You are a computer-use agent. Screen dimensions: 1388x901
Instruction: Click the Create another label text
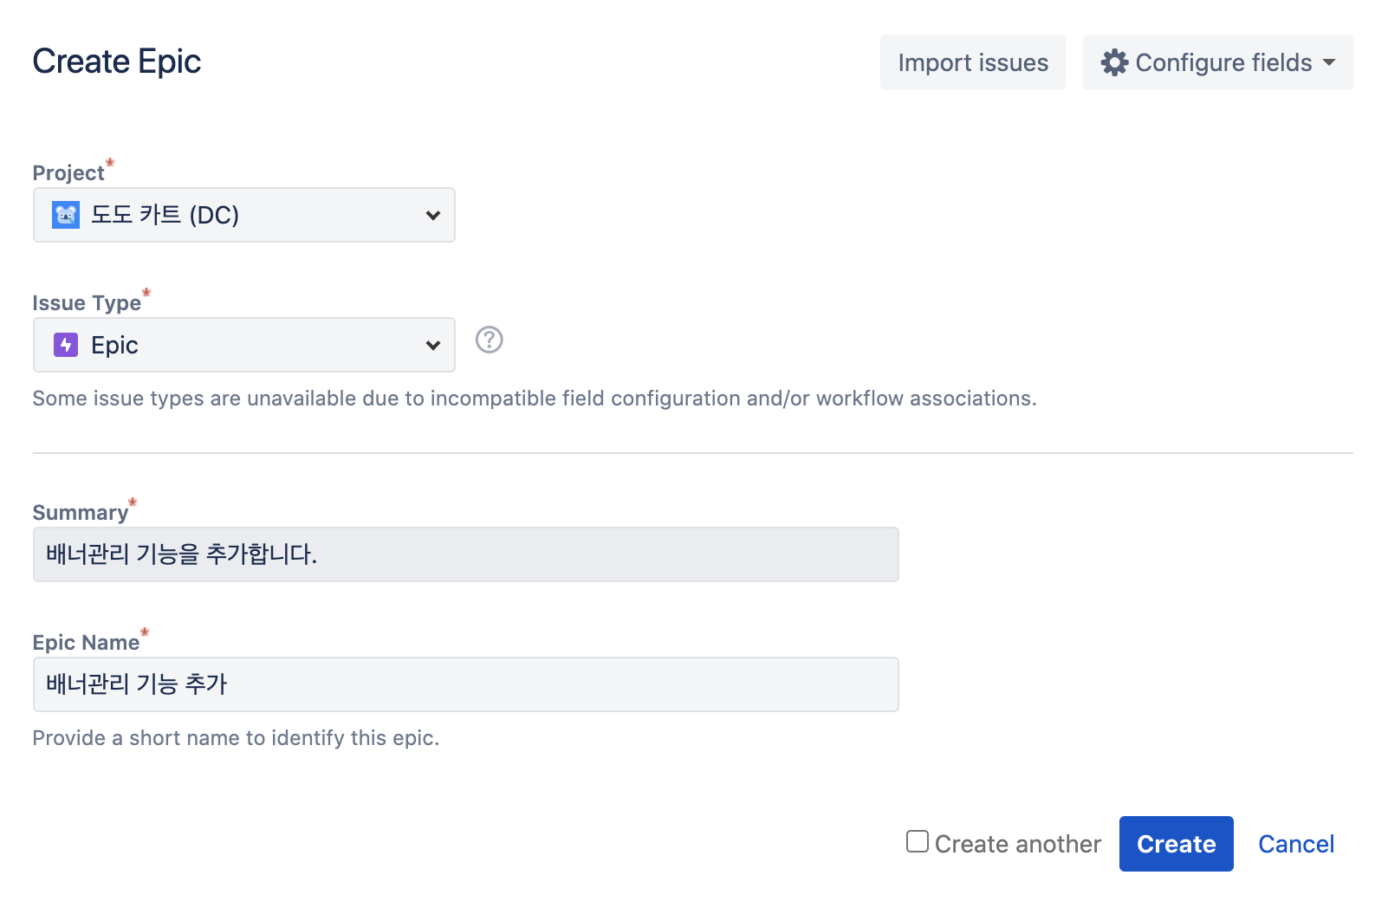(x=1018, y=844)
